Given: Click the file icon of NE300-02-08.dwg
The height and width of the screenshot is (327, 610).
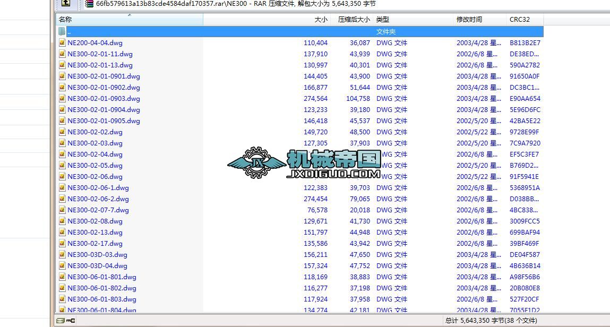Looking at the screenshot, I should (62, 221).
